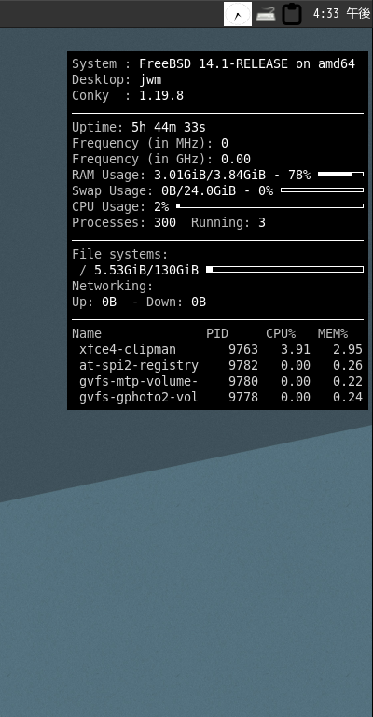Click the CPU usage bar

[x=269, y=206]
